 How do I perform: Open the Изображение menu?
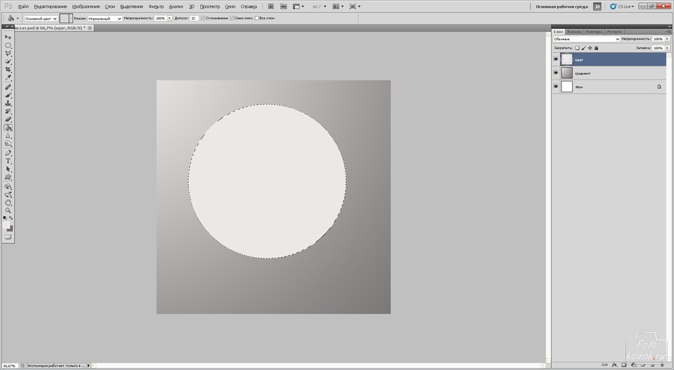click(x=86, y=7)
